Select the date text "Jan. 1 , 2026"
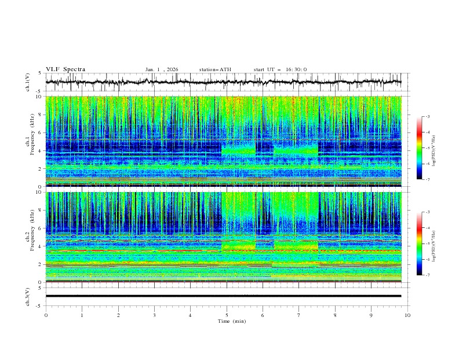Image resolution: width=459 pixels, height=354 pixels. click(x=162, y=69)
